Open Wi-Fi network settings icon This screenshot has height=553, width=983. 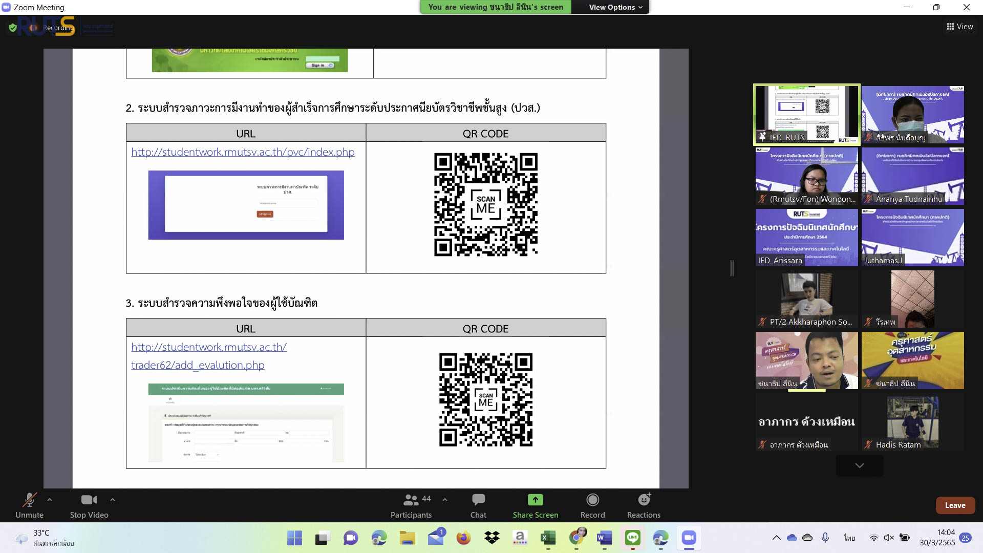(874, 538)
